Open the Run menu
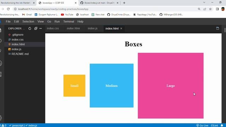 tap(57, 22)
